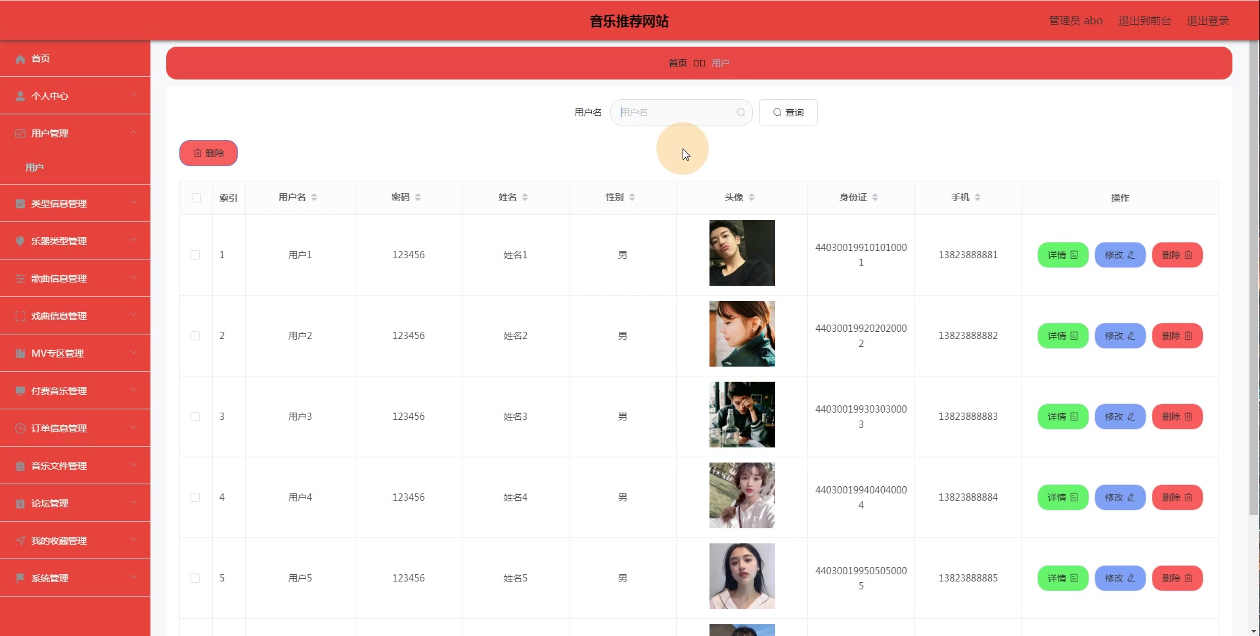1260x636 pixels.
Task: Sort by 密码 column arrows
Action: pos(418,197)
